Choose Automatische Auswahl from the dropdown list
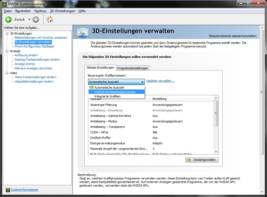 click(x=117, y=88)
